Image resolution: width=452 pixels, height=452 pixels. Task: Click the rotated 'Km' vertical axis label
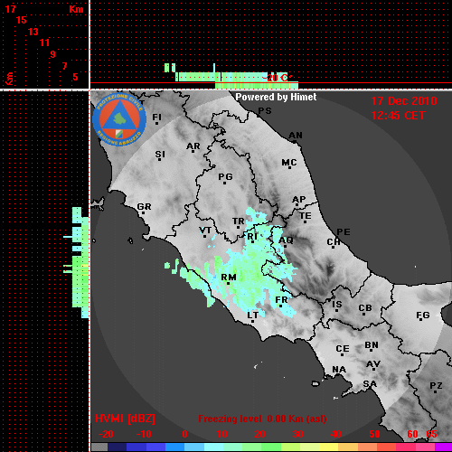[x=10, y=79]
